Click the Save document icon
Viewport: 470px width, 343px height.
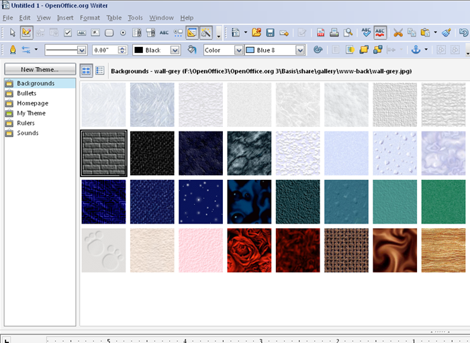[270, 32]
